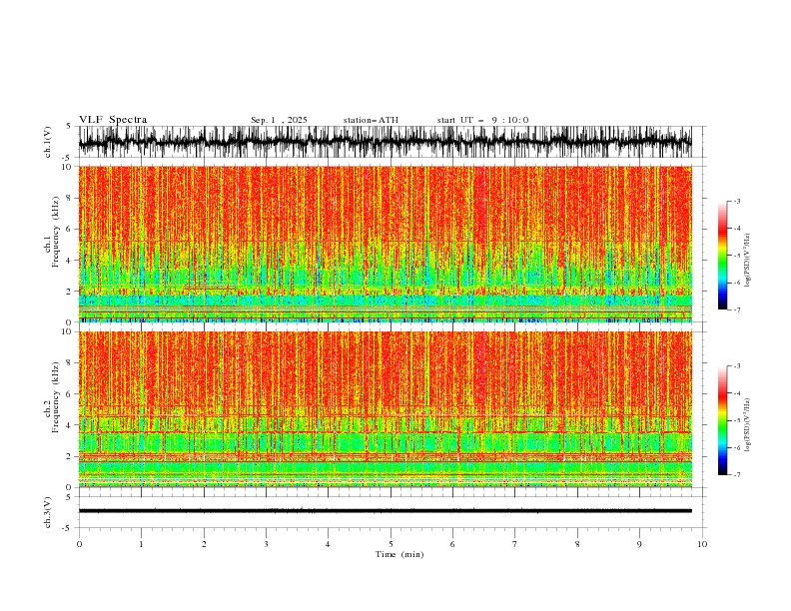The image size is (791, 611).
Task: Click the "-7" label on the ch.1 color bar
Action: (736, 310)
